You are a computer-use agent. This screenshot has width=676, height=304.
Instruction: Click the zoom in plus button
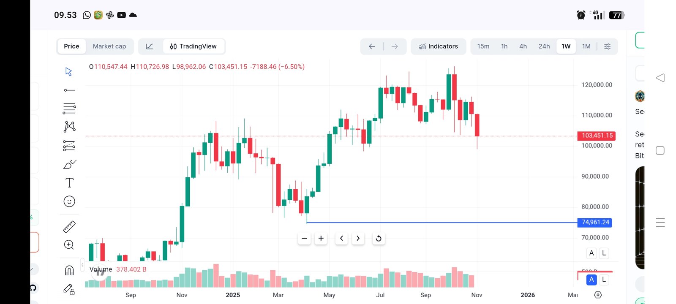click(x=321, y=239)
